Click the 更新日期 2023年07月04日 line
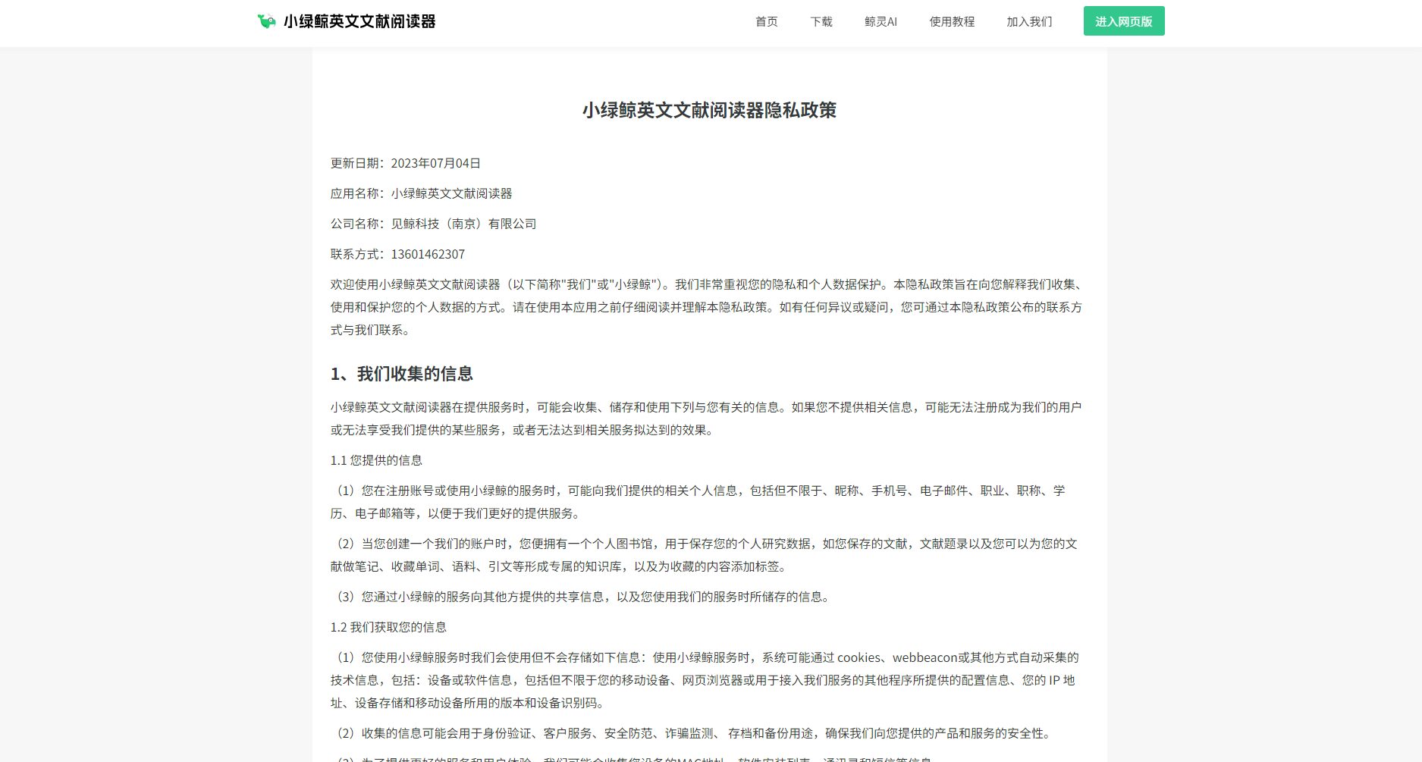 [405, 163]
